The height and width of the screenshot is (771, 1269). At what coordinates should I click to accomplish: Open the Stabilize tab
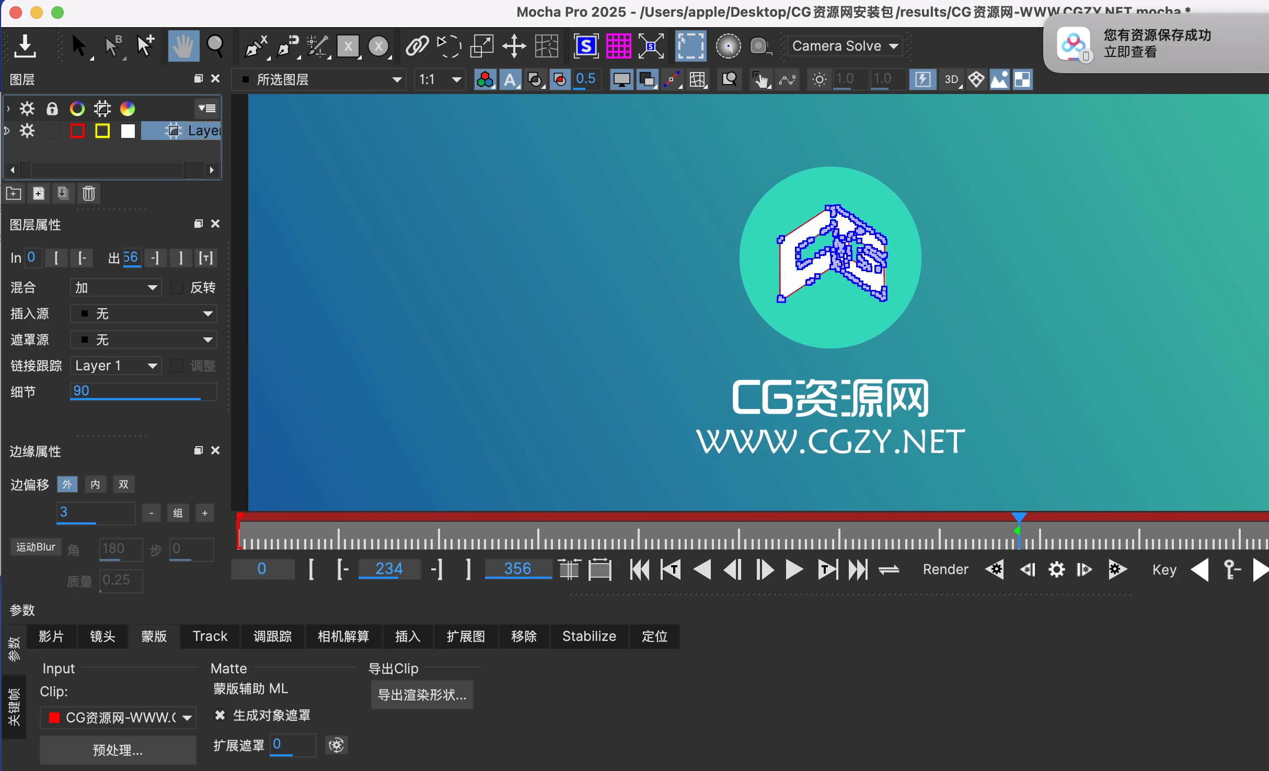pyautogui.click(x=589, y=636)
